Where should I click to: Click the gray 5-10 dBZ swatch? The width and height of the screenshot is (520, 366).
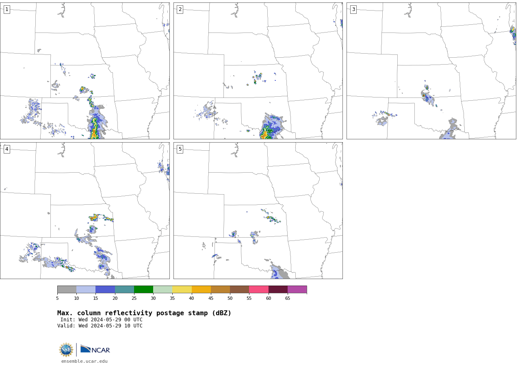67,290
